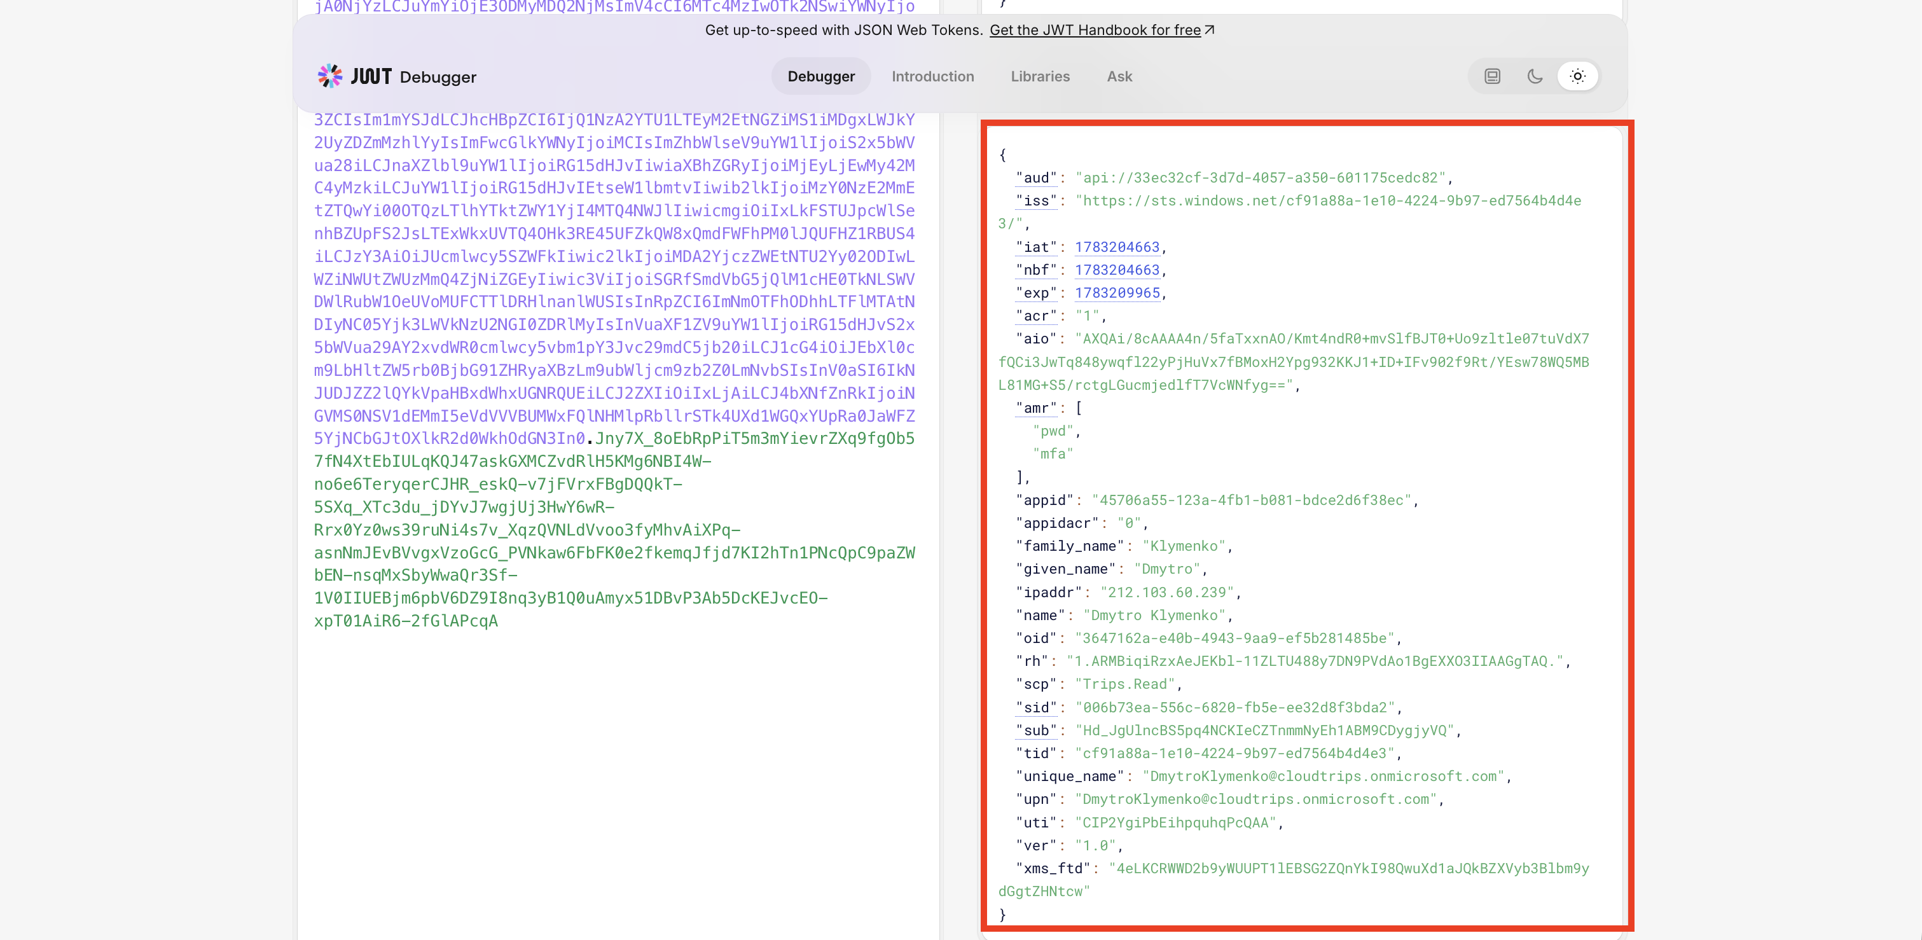Open the Debugger tab

pos(820,76)
